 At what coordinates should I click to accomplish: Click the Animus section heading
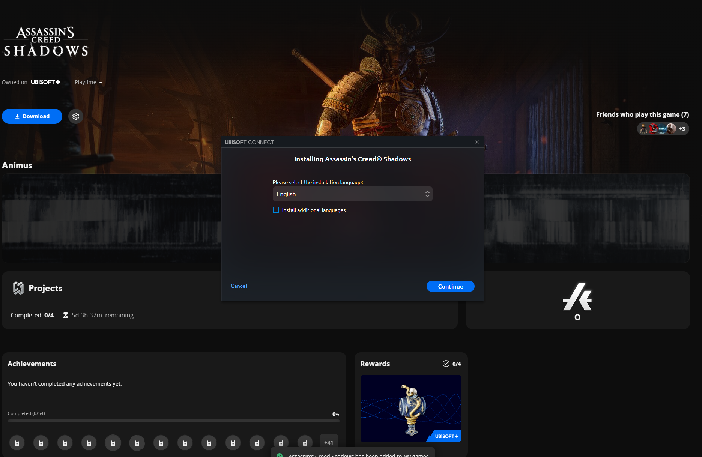pyautogui.click(x=17, y=165)
